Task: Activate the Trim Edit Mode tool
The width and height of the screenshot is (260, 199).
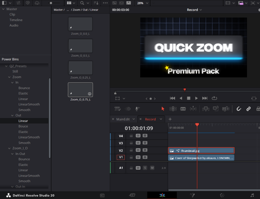Action: click(x=173, y=109)
